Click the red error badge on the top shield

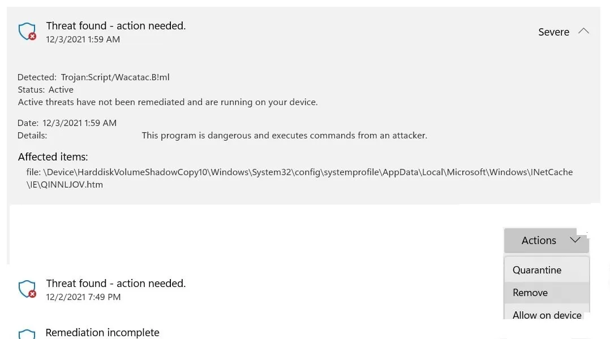[x=33, y=38]
